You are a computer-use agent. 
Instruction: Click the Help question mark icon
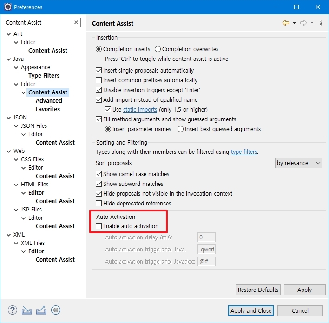tap(13, 310)
